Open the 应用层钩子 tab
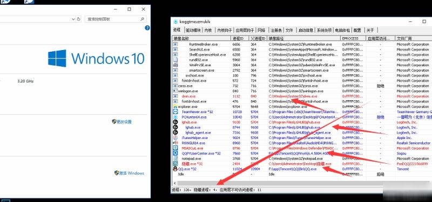The image size is (432, 202). click(x=245, y=30)
